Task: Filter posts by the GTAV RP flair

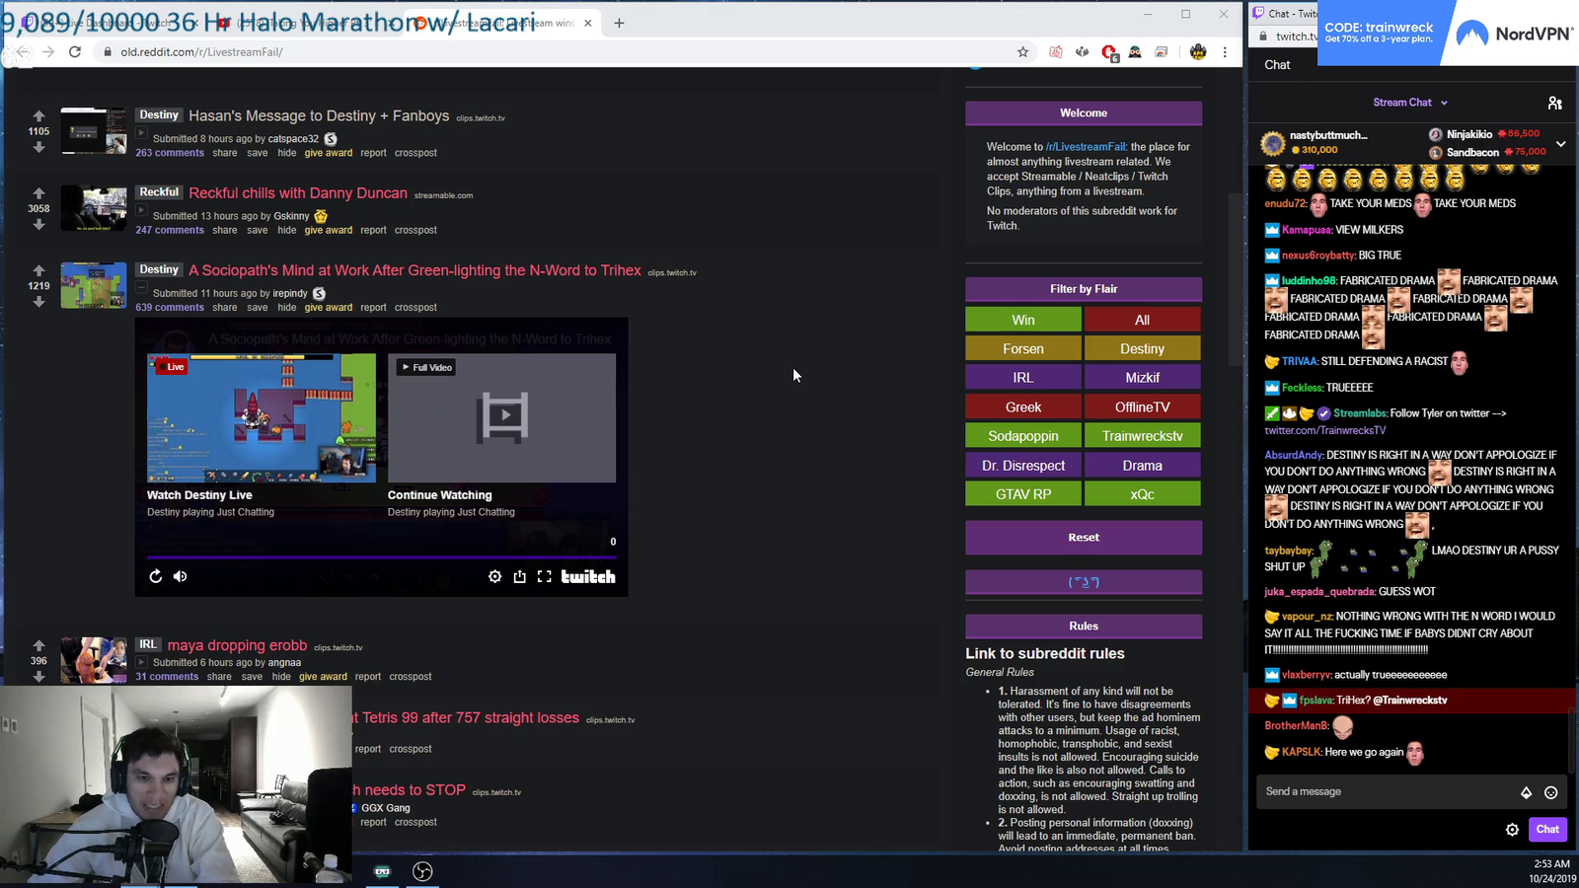Action: (x=1023, y=493)
